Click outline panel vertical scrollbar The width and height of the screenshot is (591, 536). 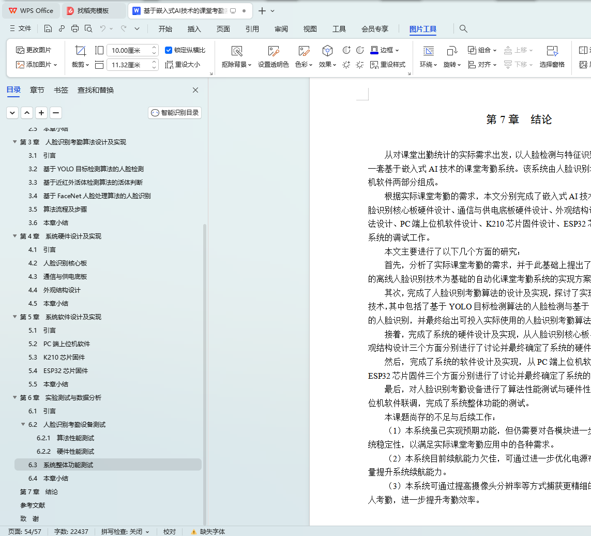point(205,374)
